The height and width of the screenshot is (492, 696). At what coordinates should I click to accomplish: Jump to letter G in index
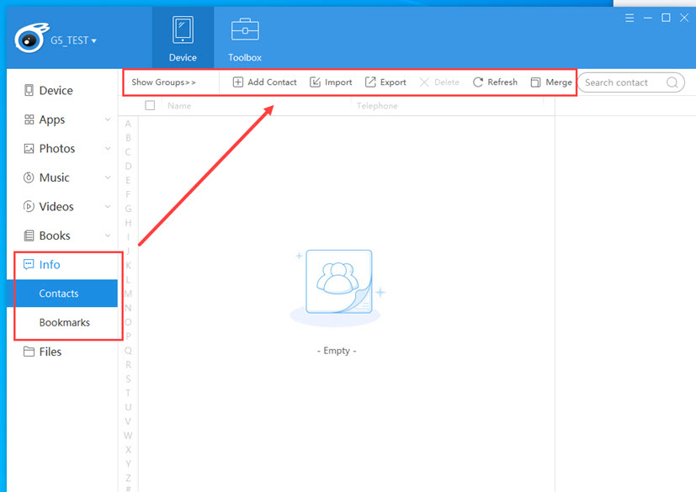click(x=128, y=209)
